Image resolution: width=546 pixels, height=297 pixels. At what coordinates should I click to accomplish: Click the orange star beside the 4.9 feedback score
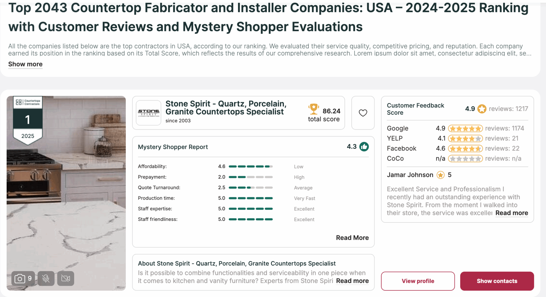[482, 109]
